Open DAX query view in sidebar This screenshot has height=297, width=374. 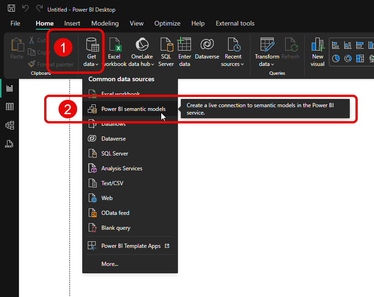tap(9, 144)
